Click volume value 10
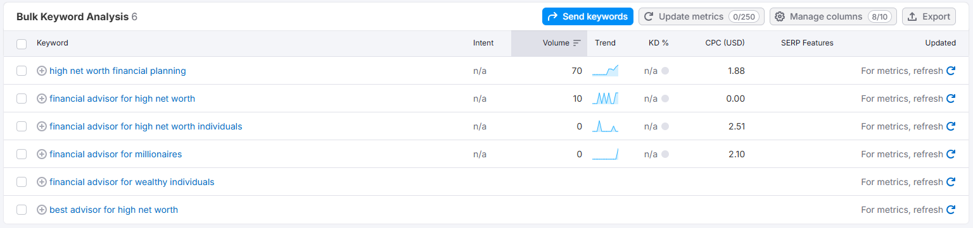The image size is (973, 228). pos(577,99)
